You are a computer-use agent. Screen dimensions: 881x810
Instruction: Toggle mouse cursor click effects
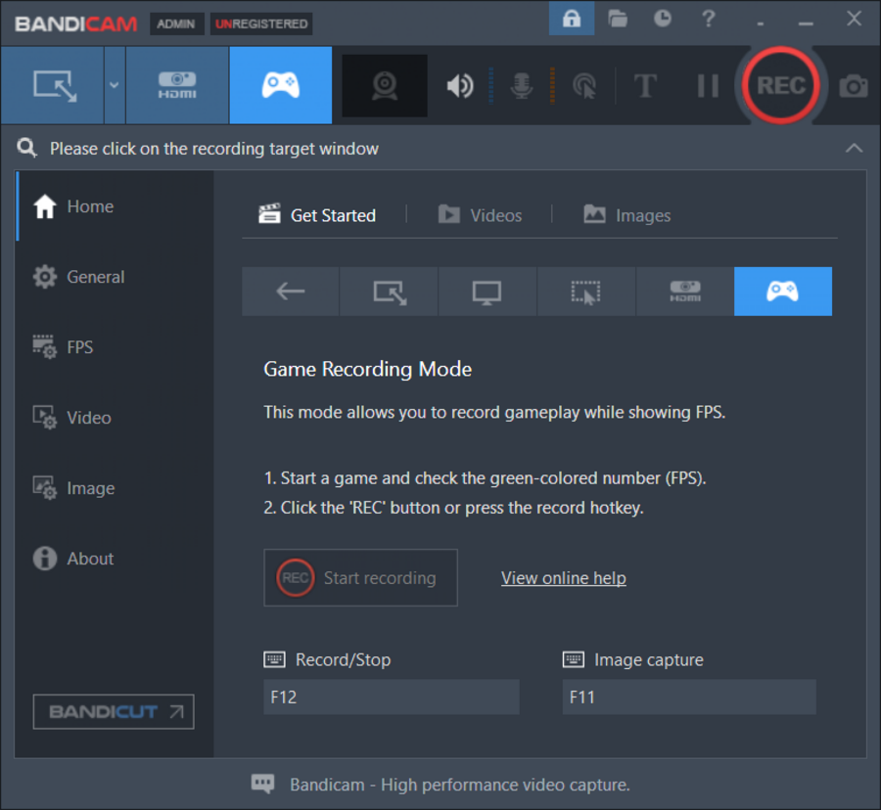[584, 86]
